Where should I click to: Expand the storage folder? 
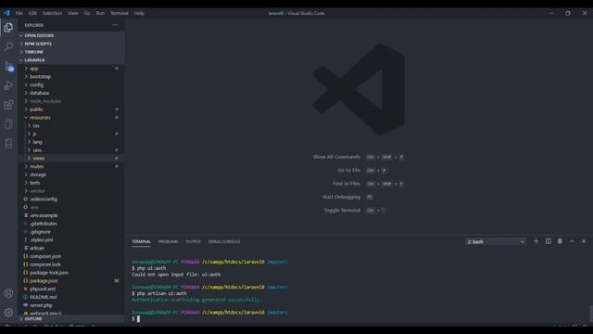[x=71, y=174]
